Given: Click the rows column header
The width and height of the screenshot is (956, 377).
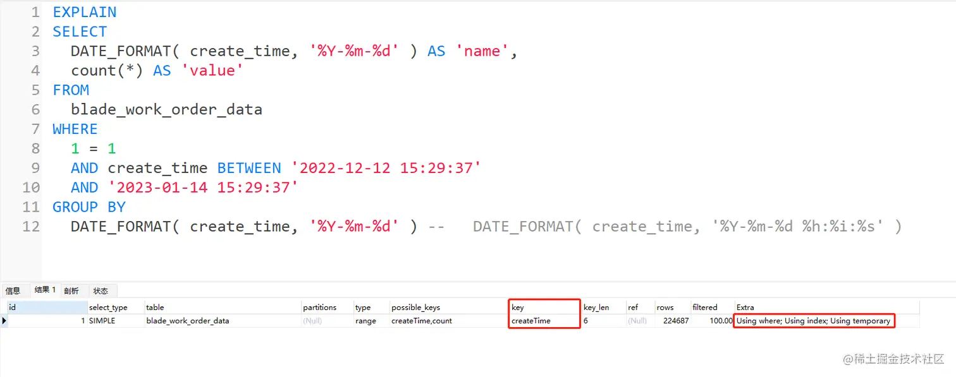Looking at the screenshot, I should tap(672, 307).
